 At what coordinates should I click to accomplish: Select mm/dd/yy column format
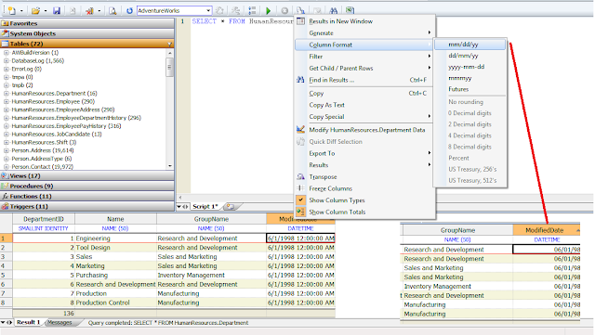(x=470, y=45)
